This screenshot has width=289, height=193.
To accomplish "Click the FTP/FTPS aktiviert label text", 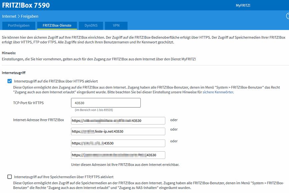I will point(64,177).
